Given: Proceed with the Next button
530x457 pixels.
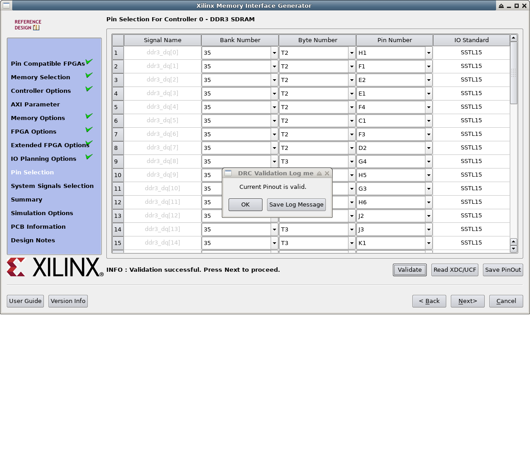Looking at the screenshot, I should pos(468,301).
